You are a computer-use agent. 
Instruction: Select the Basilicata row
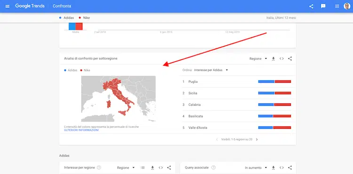coord(237,116)
